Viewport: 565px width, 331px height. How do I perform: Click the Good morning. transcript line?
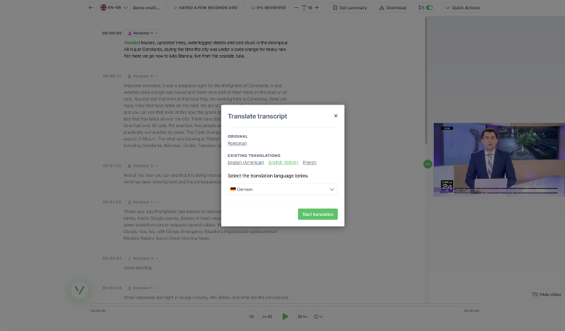pos(138,268)
